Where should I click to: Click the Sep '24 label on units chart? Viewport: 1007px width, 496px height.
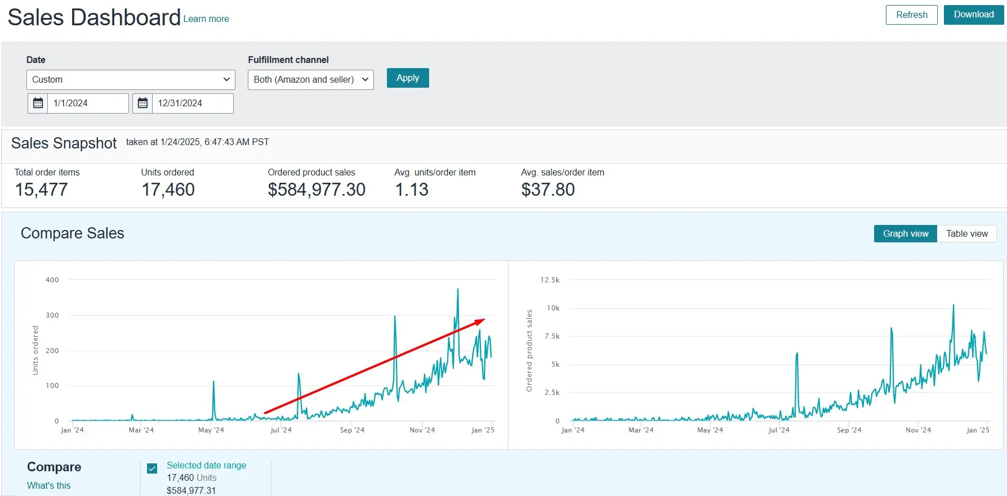tap(352, 430)
